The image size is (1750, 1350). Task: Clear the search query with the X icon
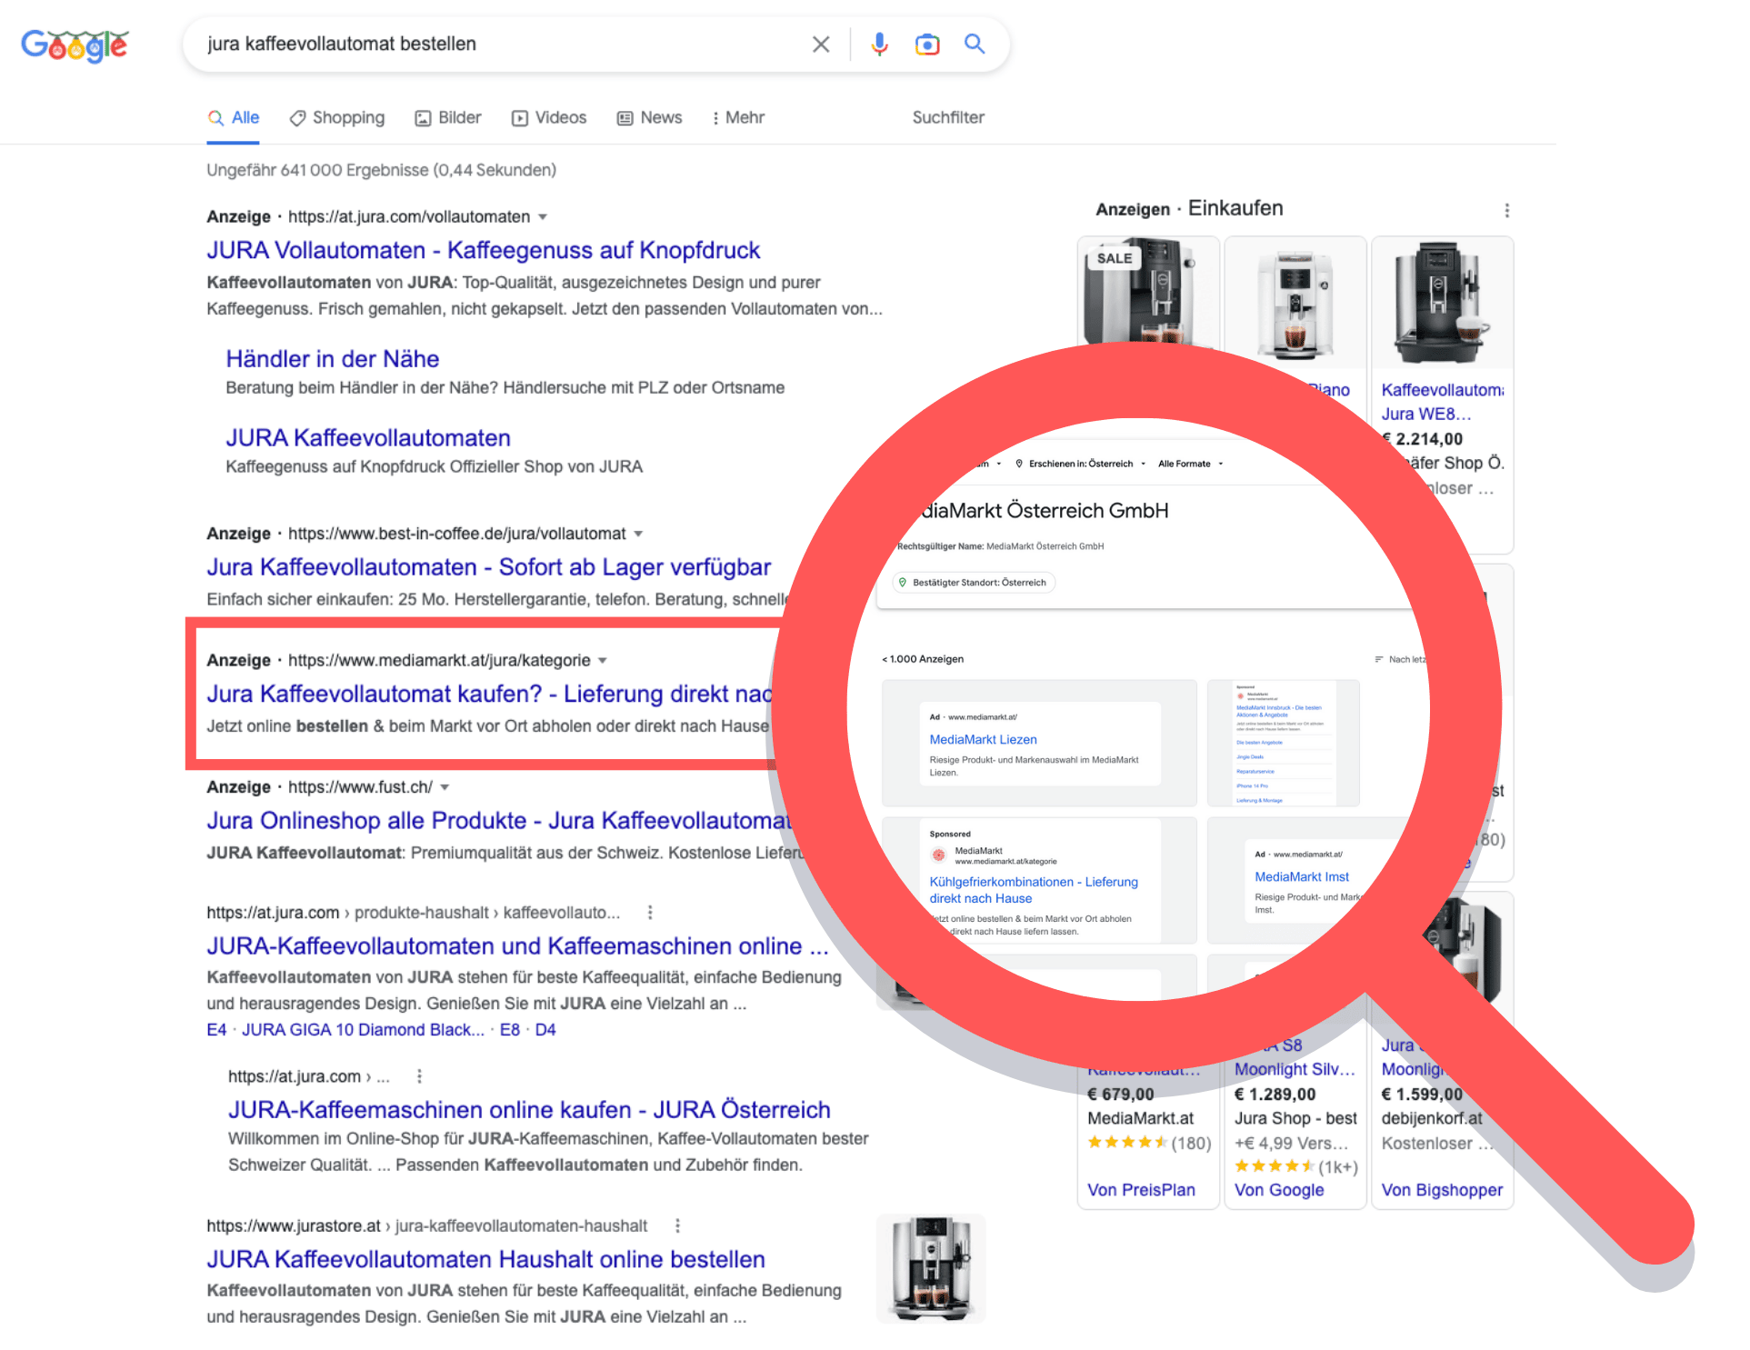[x=820, y=44]
